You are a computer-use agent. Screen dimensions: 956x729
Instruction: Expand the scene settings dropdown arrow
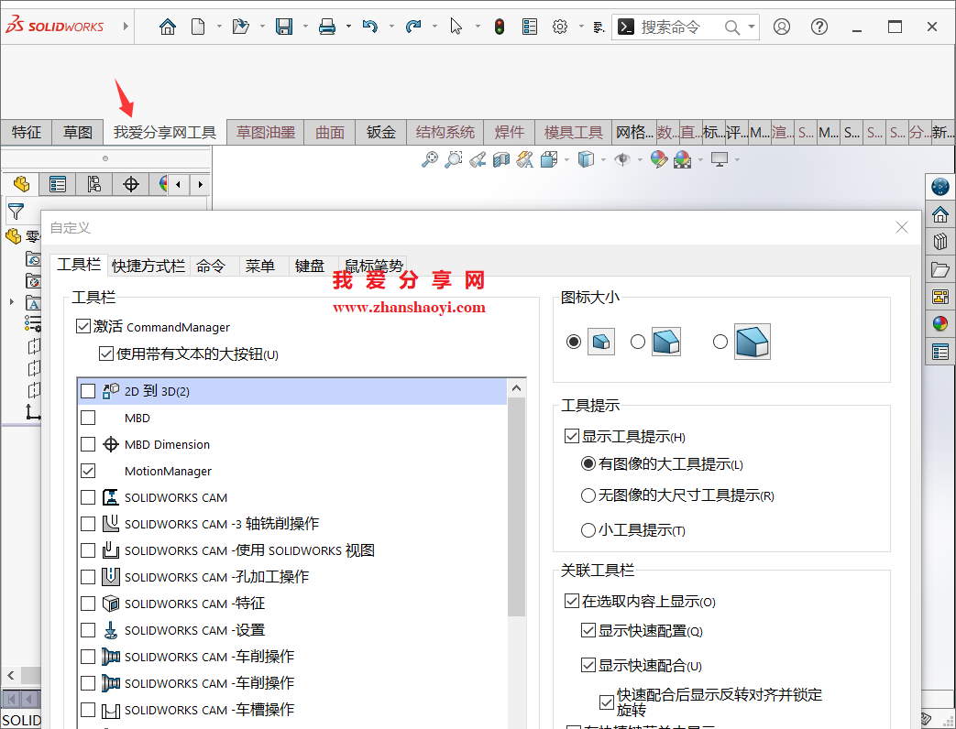[x=700, y=158]
